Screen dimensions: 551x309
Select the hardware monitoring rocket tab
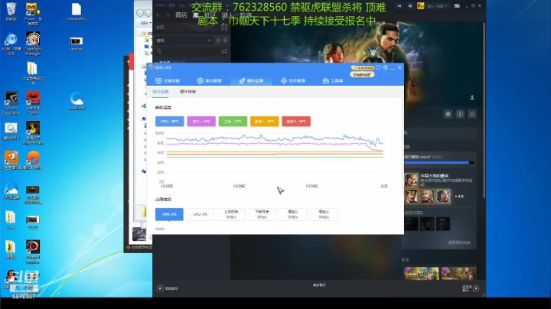point(251,81)
